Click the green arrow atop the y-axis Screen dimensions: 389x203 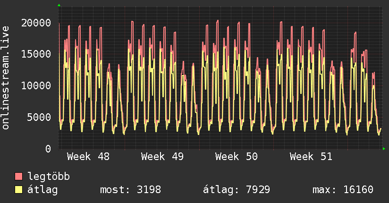[59, 5]
